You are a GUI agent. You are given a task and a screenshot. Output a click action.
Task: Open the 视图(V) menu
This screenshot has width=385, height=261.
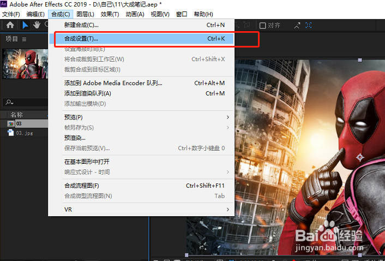click(x=160, y=14)
